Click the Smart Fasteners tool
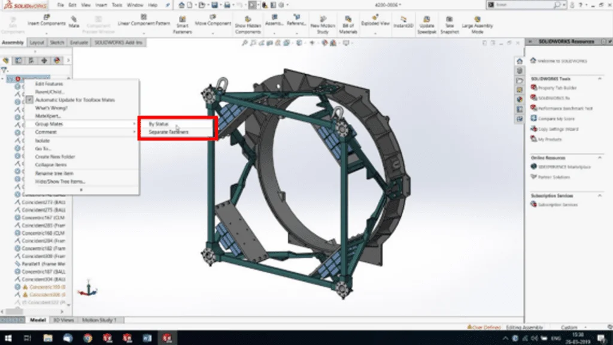 [x=182, y=25]
